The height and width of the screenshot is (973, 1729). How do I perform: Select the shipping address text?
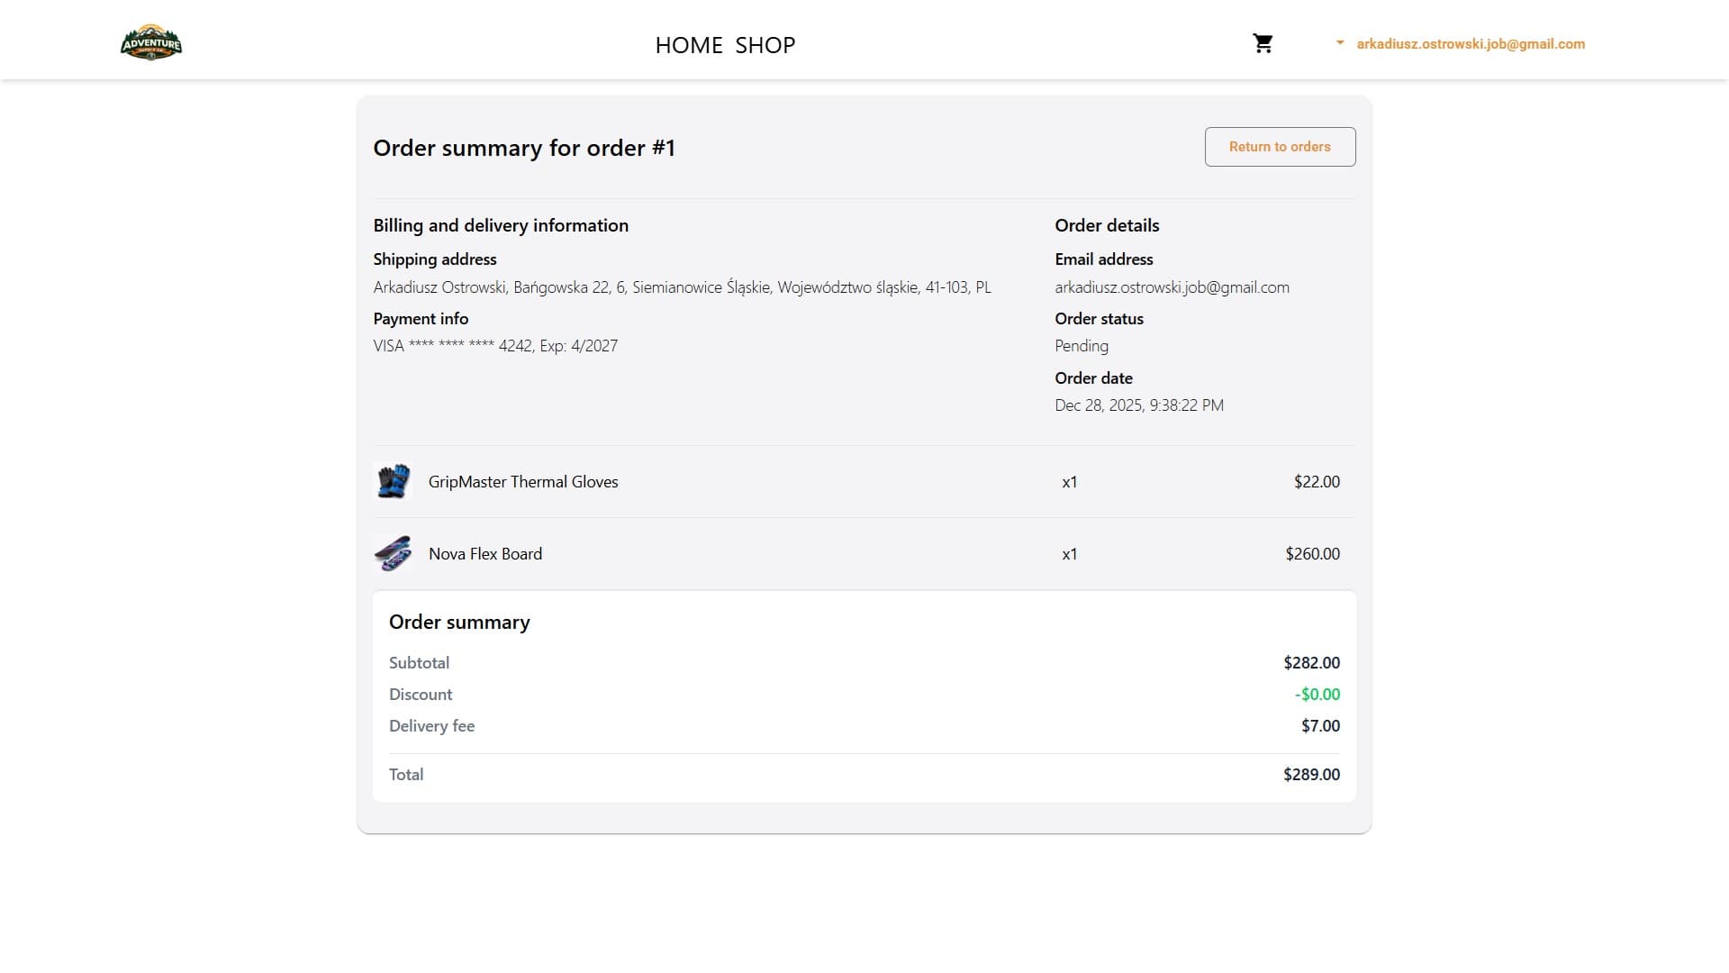682,286
